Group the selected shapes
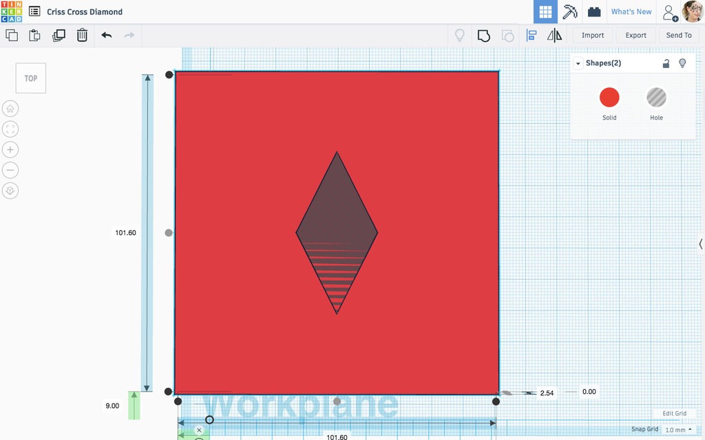705x440 pixels. 484,36
